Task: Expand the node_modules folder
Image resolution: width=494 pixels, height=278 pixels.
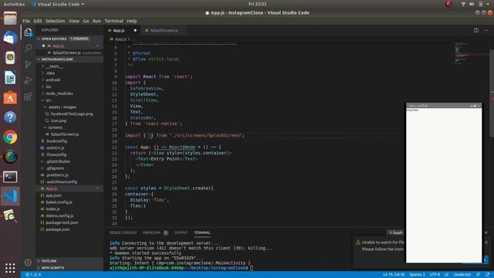Action: pyautogui.click(x=59, y=93)
